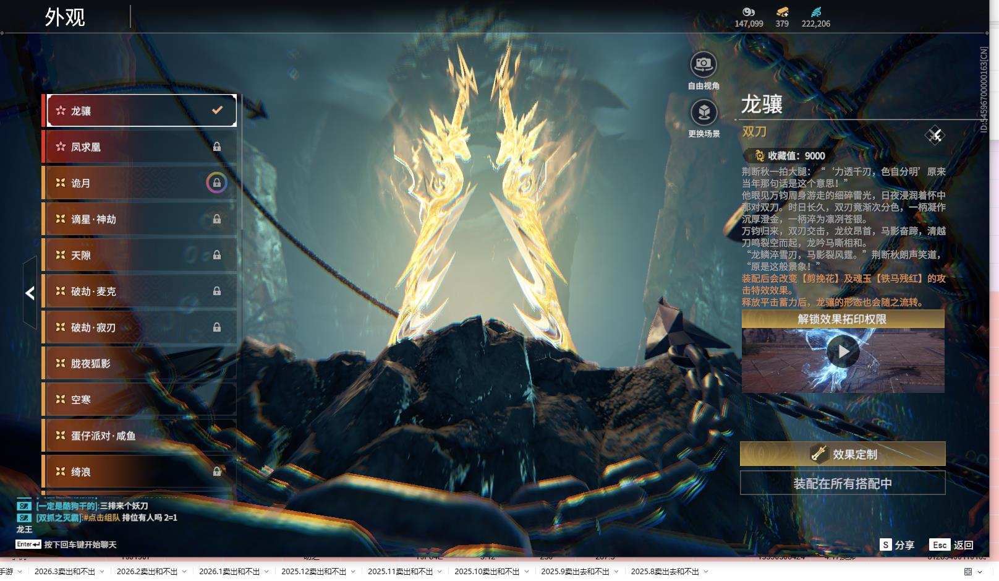The height and width of the screenshot is (581, 999).
Task: Open dropdown arrow of 2025.12卖出和不出 sheet
Action: pos(353,572)
